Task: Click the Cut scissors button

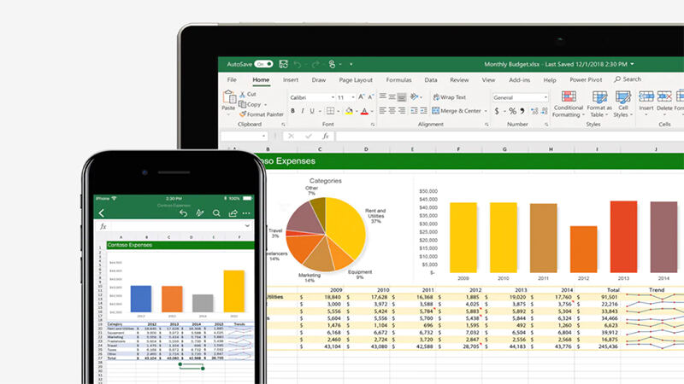Action: pos(248,94)
